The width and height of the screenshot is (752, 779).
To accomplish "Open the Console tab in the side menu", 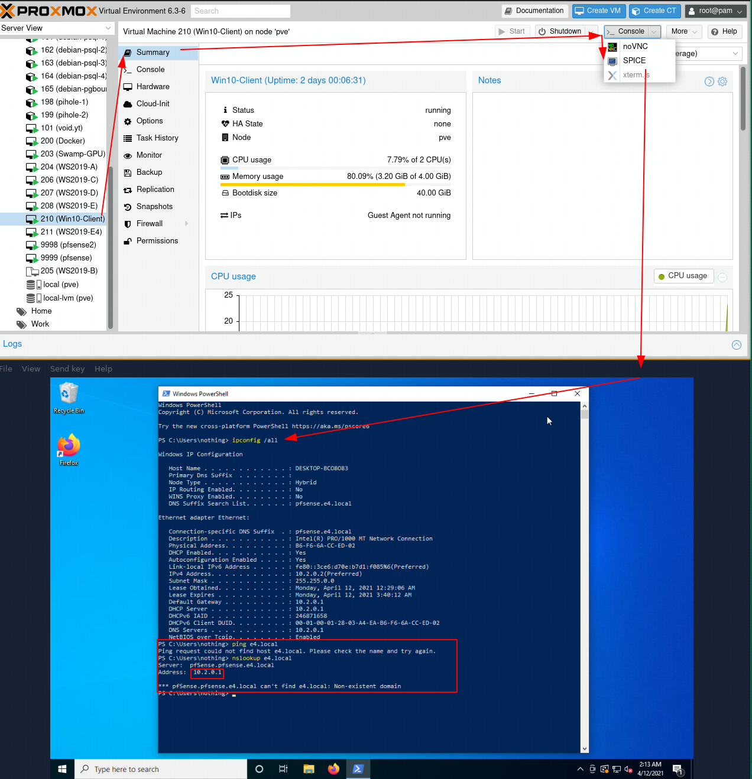I will [158, 70].
